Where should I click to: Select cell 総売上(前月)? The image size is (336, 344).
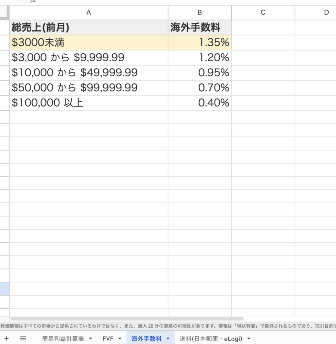coord(89,28)
